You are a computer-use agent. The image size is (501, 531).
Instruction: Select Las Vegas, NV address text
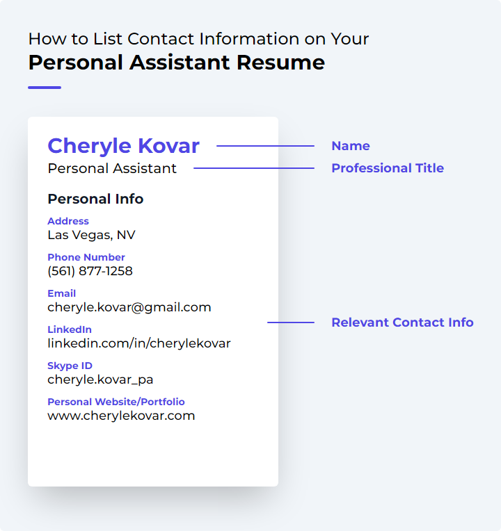[92, 235]
